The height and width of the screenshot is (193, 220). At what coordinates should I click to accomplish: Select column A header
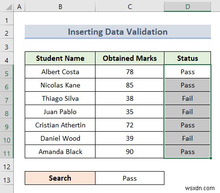19,7
